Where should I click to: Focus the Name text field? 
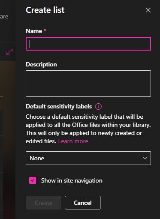[88, 44]
